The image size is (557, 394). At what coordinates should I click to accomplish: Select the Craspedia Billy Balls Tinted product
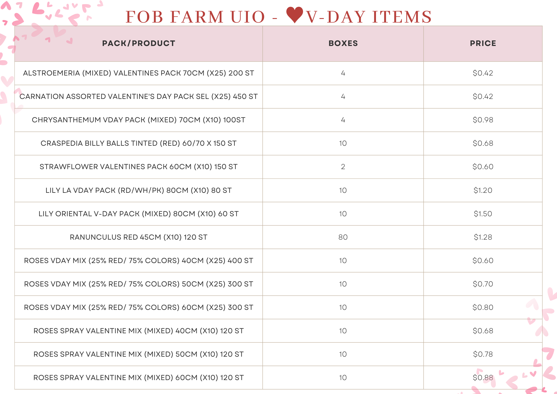(138, 143)
